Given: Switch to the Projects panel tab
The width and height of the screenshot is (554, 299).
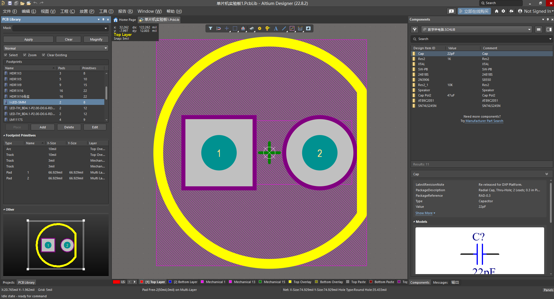Looking at the screenshot, I should (x=9, y=282).
